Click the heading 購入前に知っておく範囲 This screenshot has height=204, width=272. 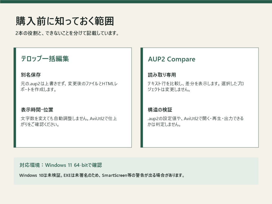tap(65, 21)
